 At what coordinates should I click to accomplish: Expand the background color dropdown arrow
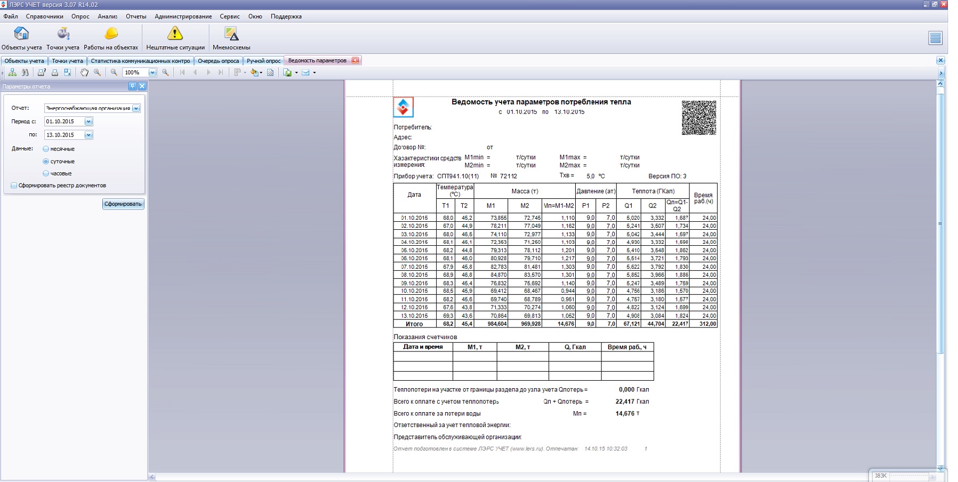point(261,73)
